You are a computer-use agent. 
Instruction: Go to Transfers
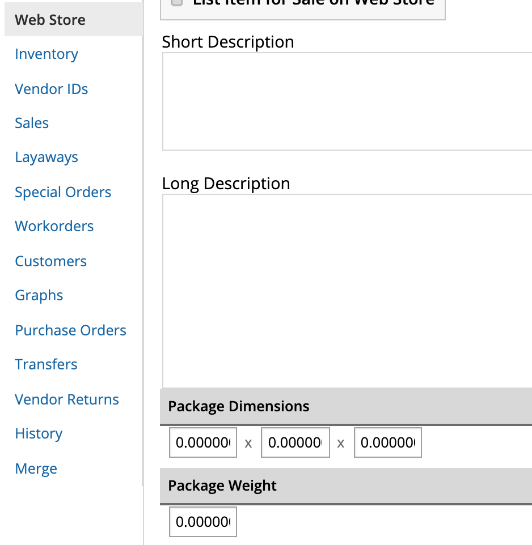coord(46,364)
